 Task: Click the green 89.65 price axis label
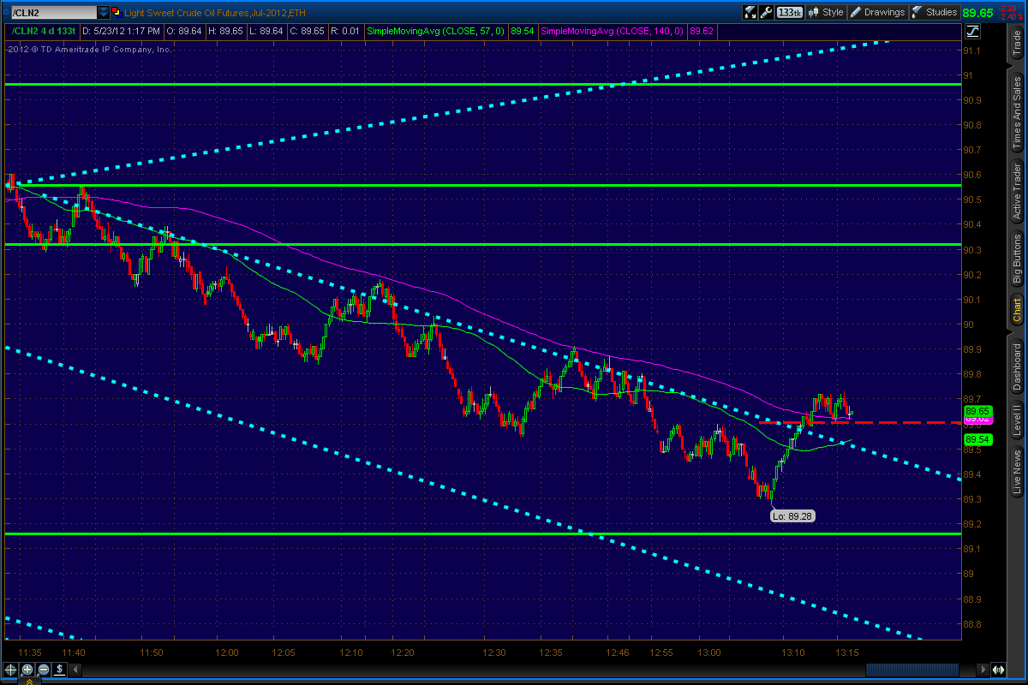pos(977,411)
